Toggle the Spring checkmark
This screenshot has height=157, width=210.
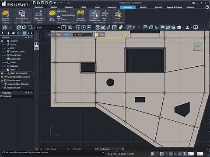click(x=5, y=44)
